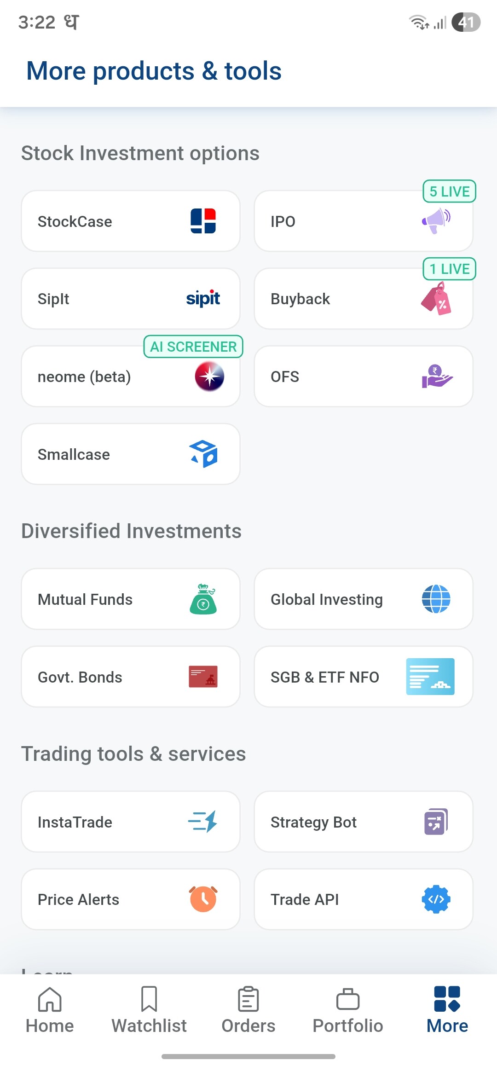Open the IPO megaphone icon
Screen dimensions: 497x1066
(436, 221)
